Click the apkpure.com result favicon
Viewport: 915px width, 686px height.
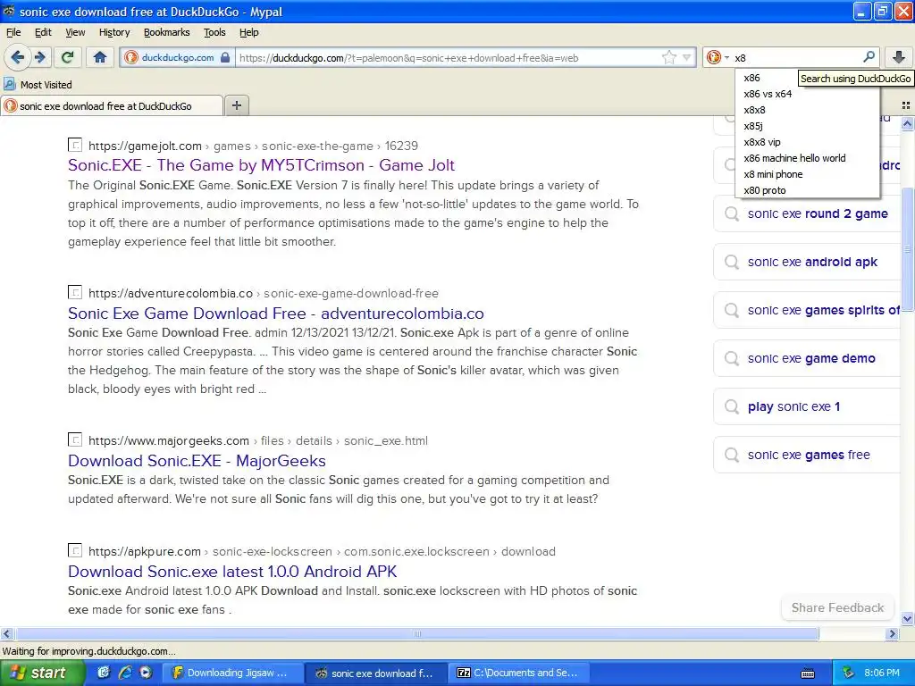coord(75,550)
